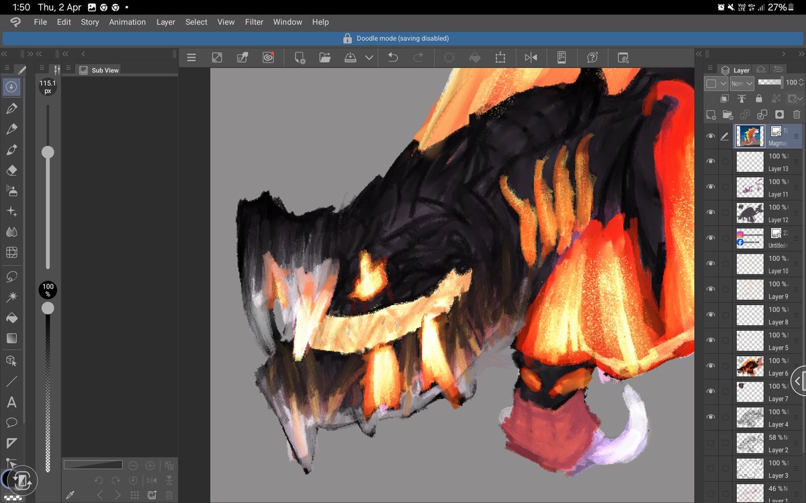Image resolution: width=806 pixels, height=503 pixels.
Task: Flip the canvas view horizontally
Action: 531,57
